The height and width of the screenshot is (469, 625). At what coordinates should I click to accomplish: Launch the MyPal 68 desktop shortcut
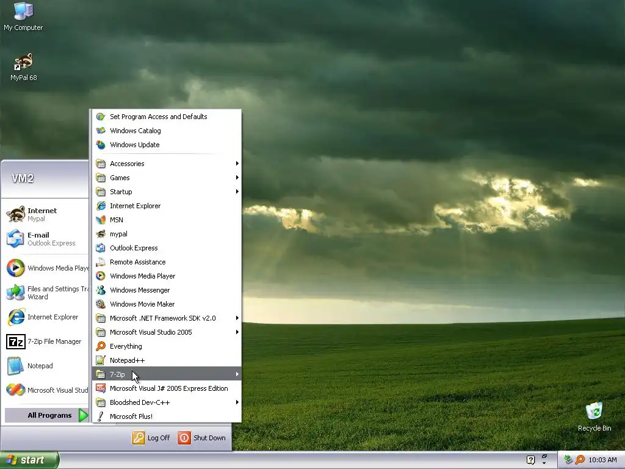point(24,67)
